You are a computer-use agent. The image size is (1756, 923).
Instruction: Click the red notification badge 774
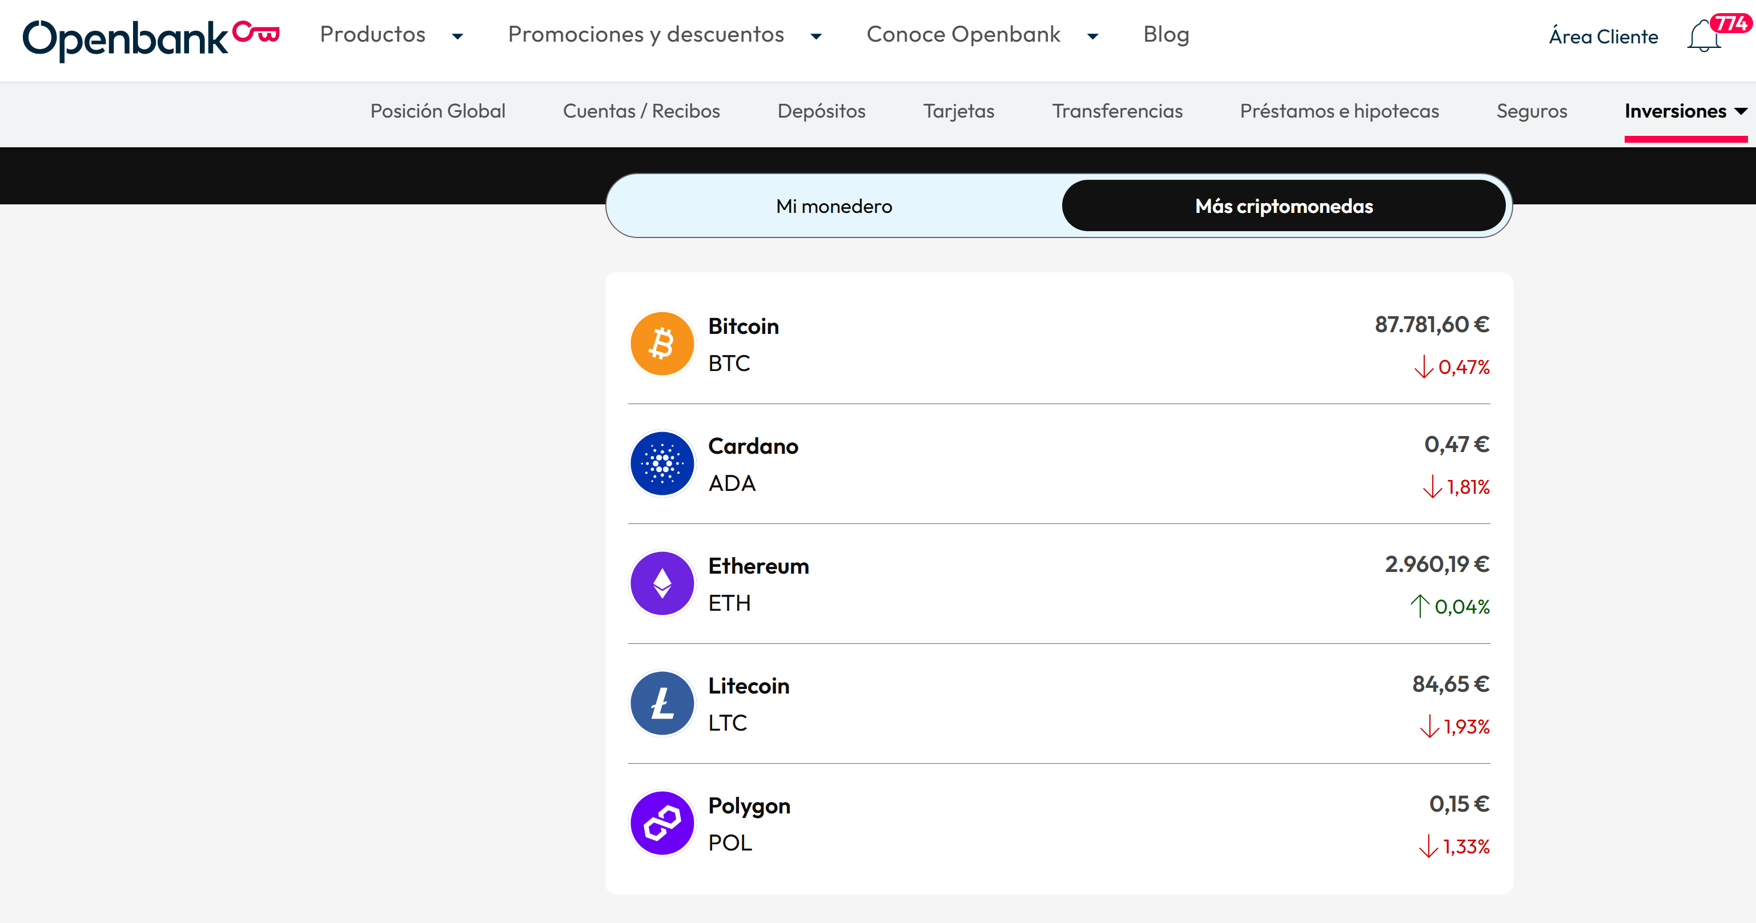[1730, 23]
